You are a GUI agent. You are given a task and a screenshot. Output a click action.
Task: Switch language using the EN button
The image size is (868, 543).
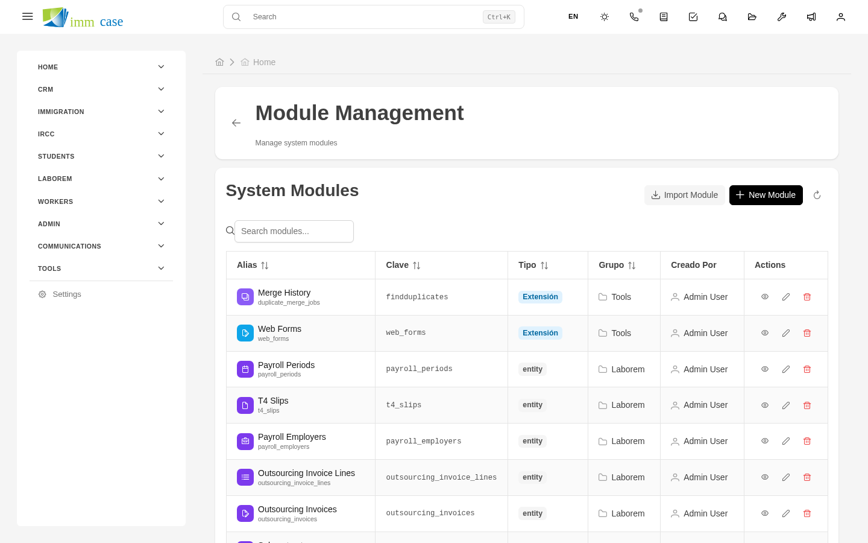[x=573, y=17]
